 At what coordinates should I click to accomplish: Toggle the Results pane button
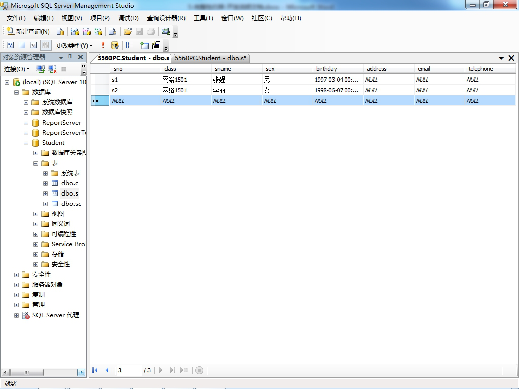click(x=45, y=45)
